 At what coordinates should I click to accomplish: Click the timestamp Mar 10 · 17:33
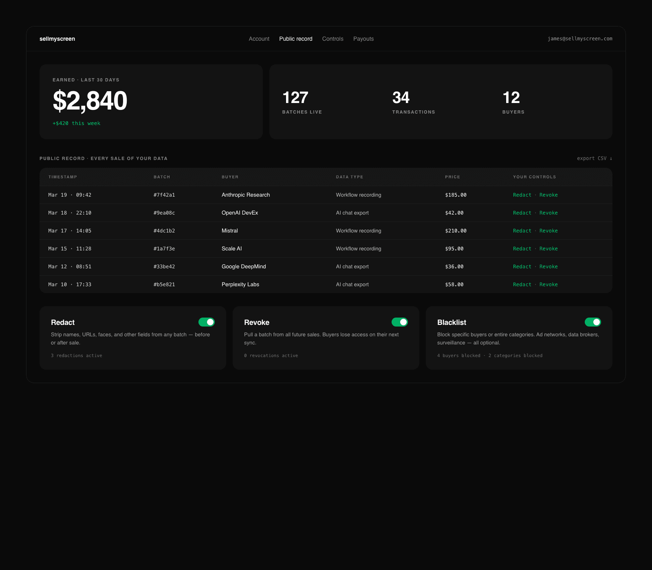70,285
